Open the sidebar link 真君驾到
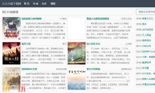 (x=146, y=40)
